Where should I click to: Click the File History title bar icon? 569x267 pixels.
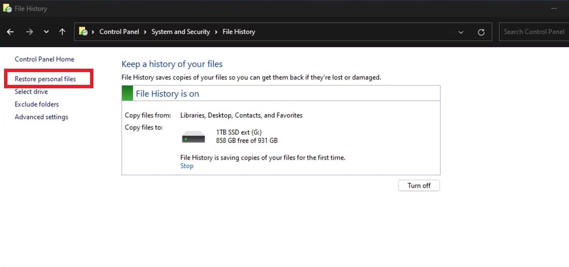7,8
